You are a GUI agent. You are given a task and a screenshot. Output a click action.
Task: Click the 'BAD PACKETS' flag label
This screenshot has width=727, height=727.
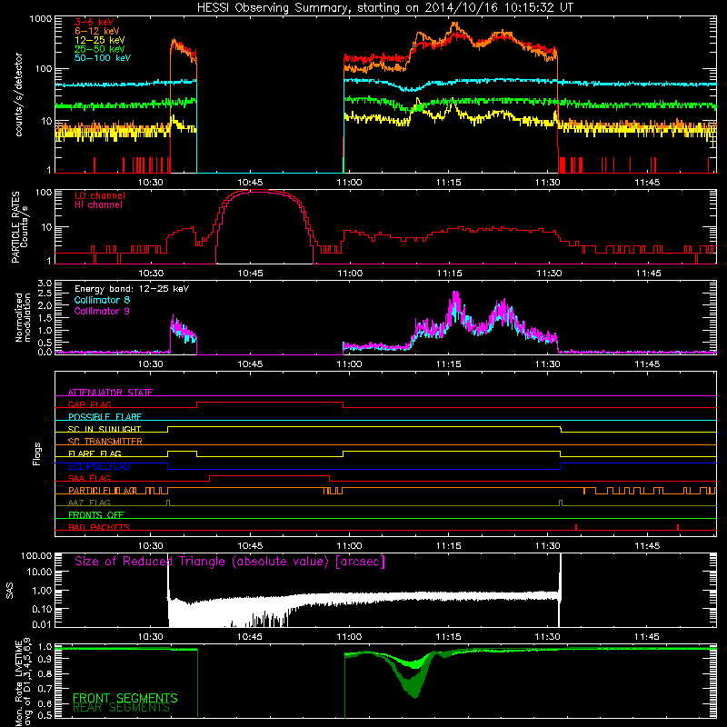click(99, 527)
